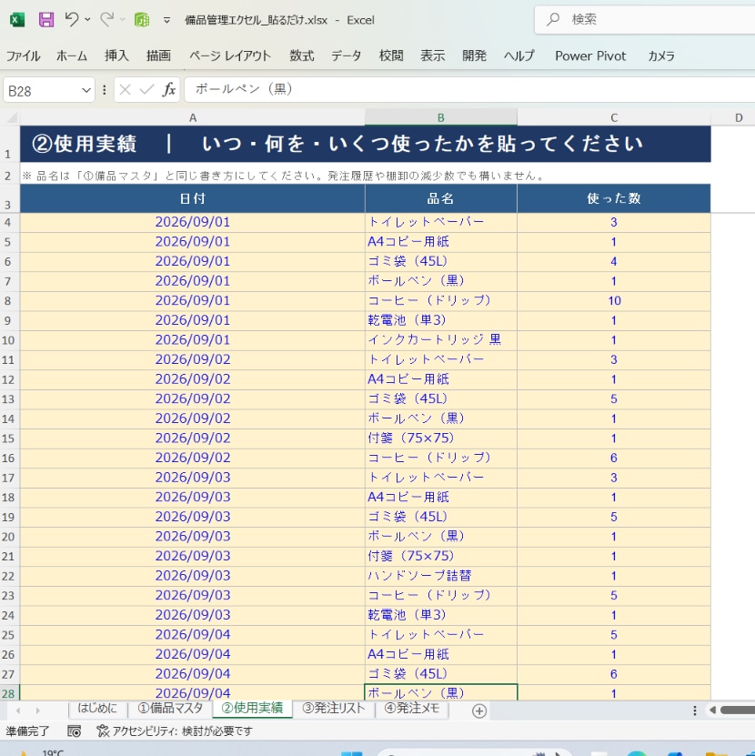The image size is (755, 756).
Task: Switch to the ホーム ribbon tab
Action: pos(71,55)
